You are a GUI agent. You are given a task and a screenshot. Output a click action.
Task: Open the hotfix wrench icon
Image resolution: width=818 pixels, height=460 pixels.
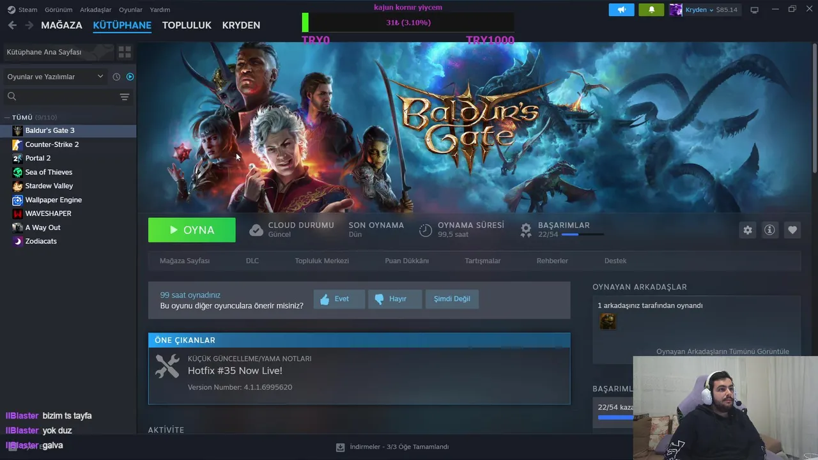tap(167, 366)
